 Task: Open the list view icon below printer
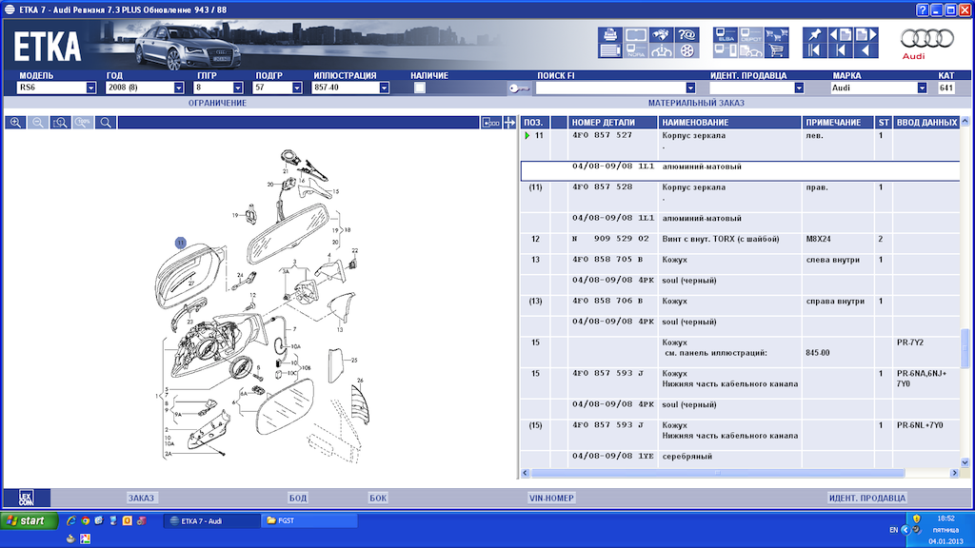[610, 50]
